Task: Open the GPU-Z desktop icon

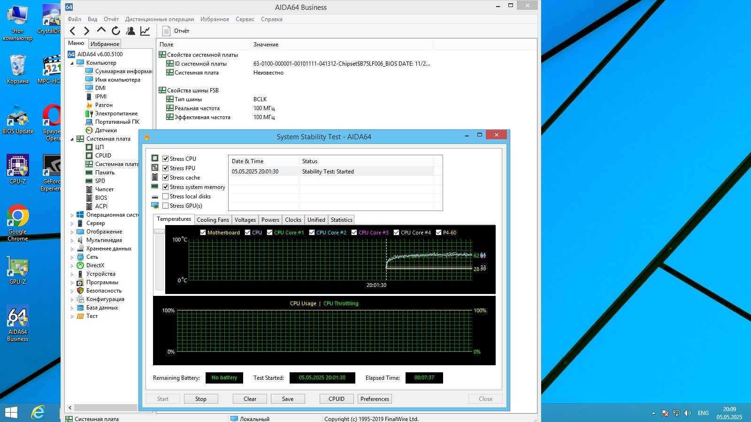Action: [18, 270]
